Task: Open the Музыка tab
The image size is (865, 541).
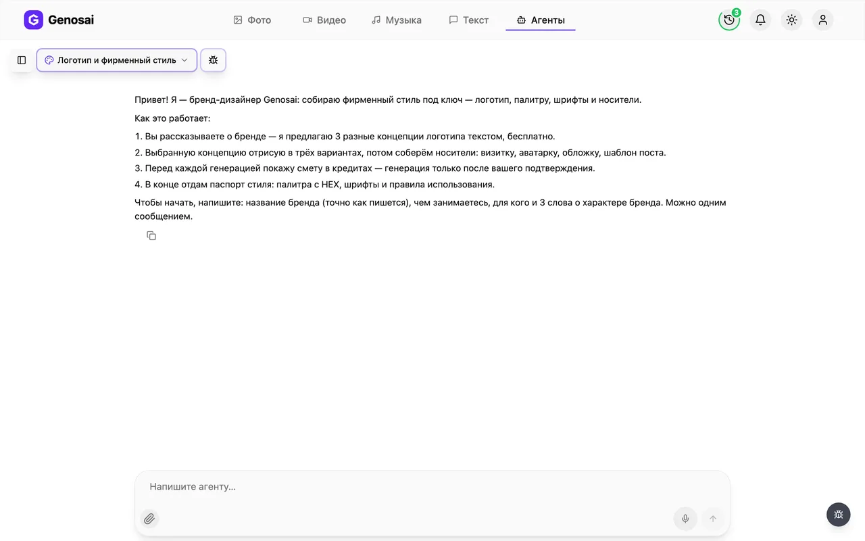Action: coord(397,20)
